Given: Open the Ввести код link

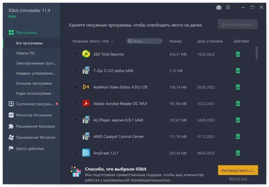Looking at the screenshot, I should click(x=238, y=178).
